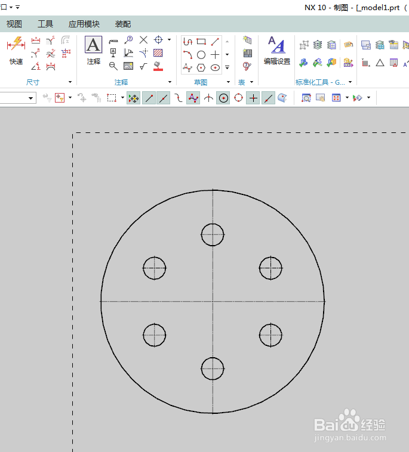Click the surface finish symbol icon

pos(143,66)
